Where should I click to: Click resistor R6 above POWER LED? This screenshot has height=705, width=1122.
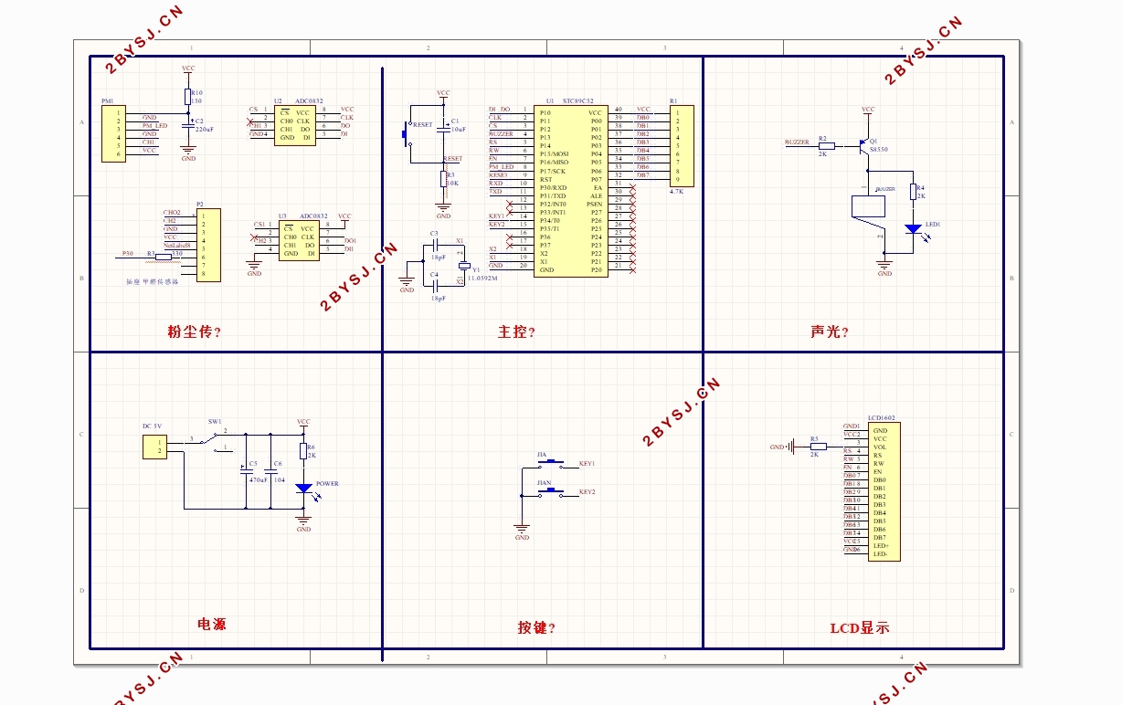(303, 450)
